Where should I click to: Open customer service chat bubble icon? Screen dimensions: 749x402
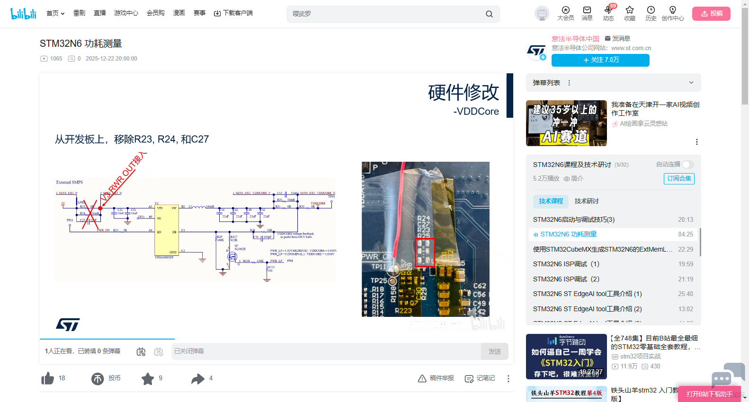[728, 375]
